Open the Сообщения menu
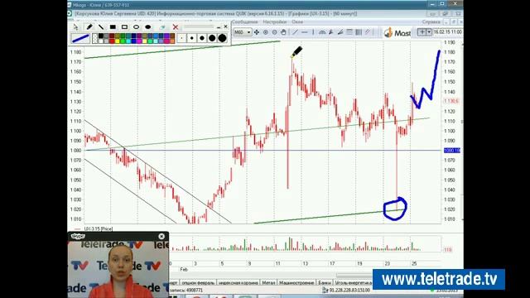530x298 pixels. [245, 22]
